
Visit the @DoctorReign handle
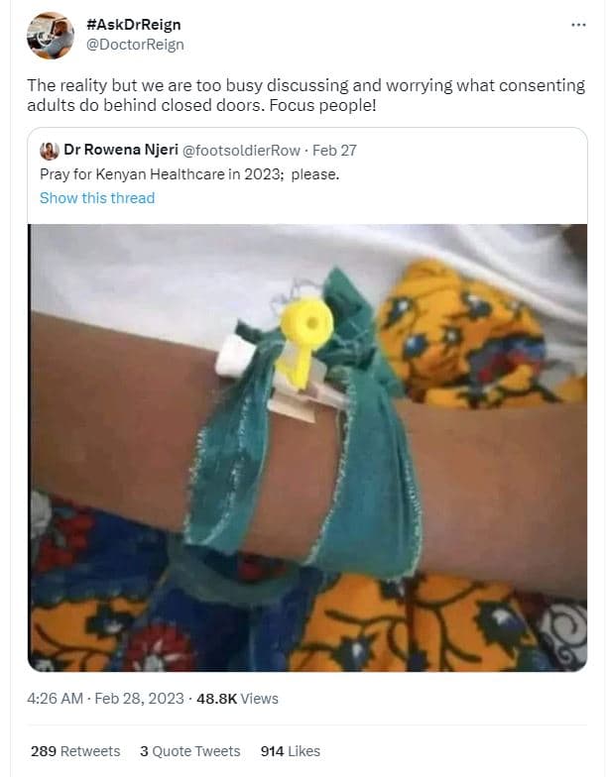[x=135, y=45]
